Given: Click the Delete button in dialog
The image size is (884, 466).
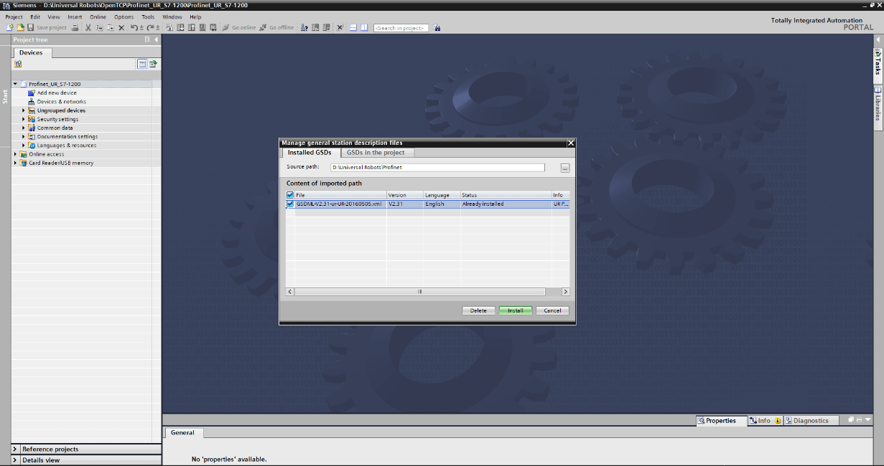Looking at the screenshot, I should (478, 310).
